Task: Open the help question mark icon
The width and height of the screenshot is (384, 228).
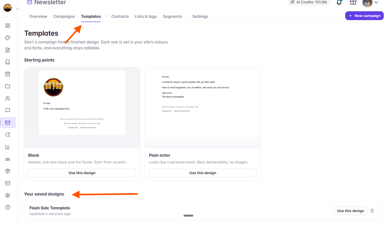Action: click(x=8, y=208)
